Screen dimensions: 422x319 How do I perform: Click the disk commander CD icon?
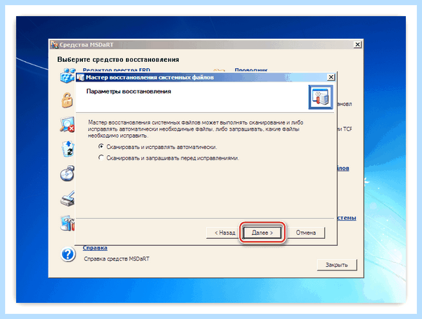pyautogui.click(x=67, y=174)
